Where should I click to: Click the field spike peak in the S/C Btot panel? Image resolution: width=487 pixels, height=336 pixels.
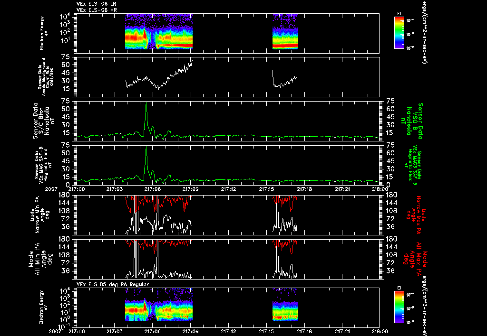coord(146,103)
